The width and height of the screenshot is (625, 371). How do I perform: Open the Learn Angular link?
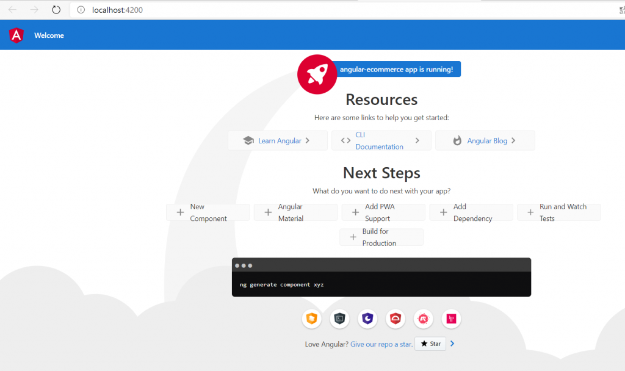280,141
